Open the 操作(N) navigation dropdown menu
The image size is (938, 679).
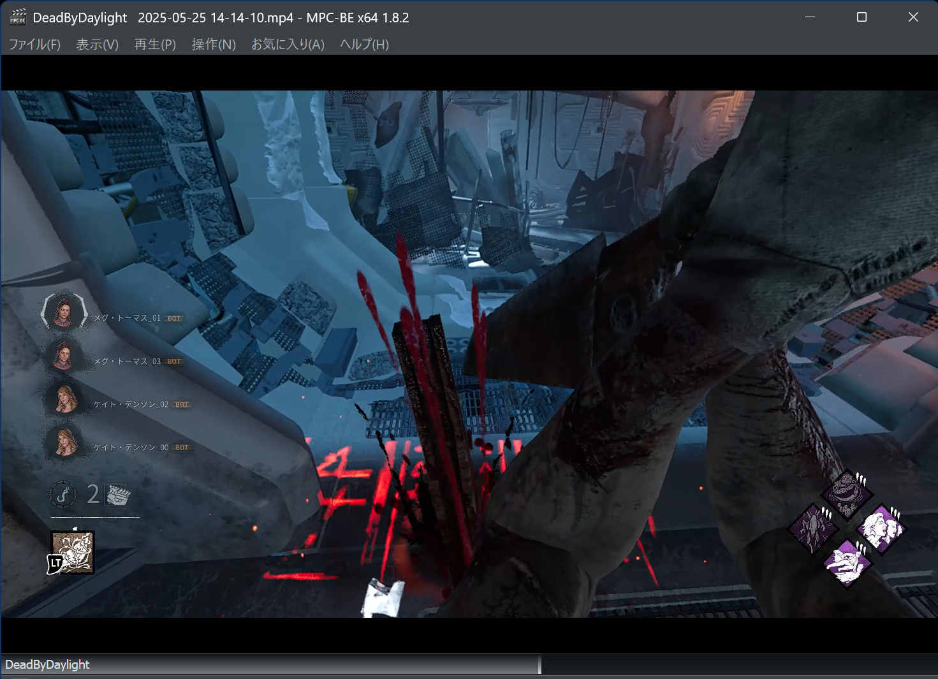tap(214, 45)
